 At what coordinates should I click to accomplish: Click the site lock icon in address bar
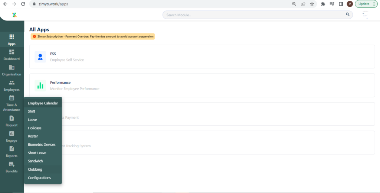(34, 4)
